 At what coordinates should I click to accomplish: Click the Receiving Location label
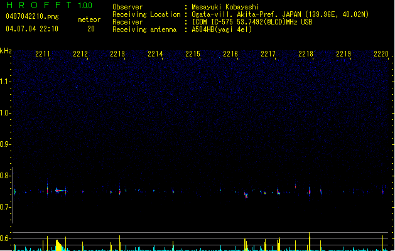[146, 14]
